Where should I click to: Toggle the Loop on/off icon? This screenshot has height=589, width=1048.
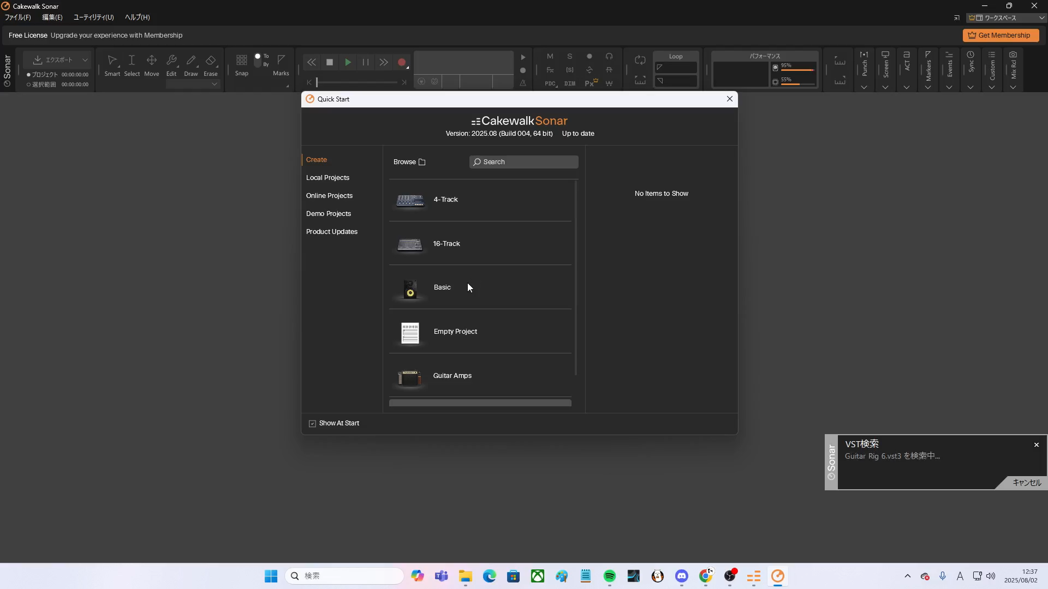click(640, 59)
